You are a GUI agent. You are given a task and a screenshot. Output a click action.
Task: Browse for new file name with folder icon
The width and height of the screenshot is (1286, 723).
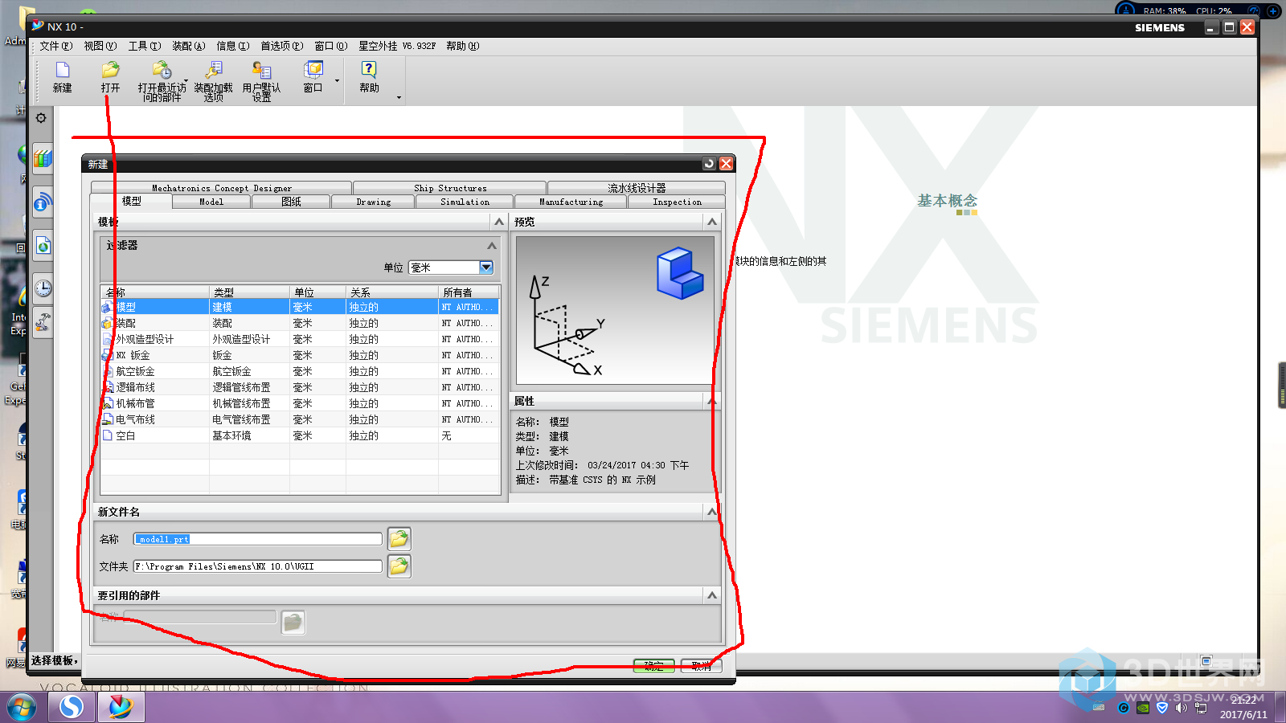(399, 538)
